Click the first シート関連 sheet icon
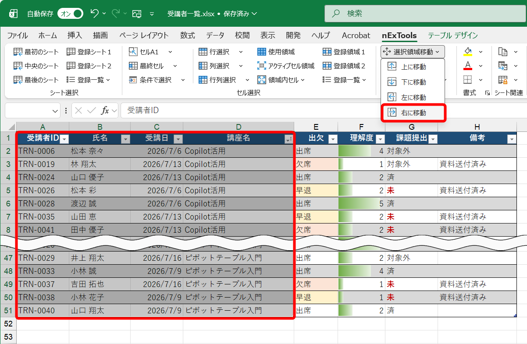Image resolution: width=527 pixels, height=344 pixels. (503, 52)
